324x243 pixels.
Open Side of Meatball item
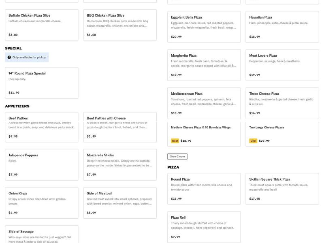[x=119, y=202]
